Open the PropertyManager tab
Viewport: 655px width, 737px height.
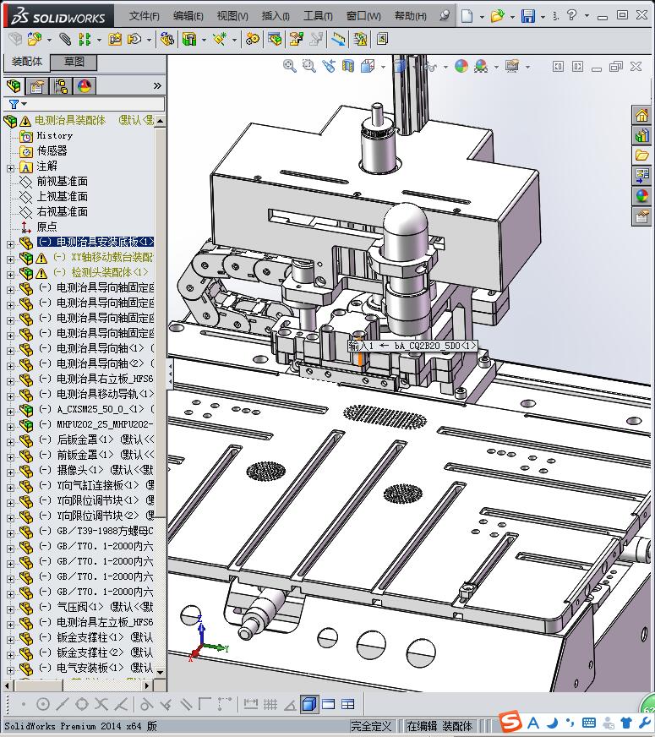[x=36, y=86]
